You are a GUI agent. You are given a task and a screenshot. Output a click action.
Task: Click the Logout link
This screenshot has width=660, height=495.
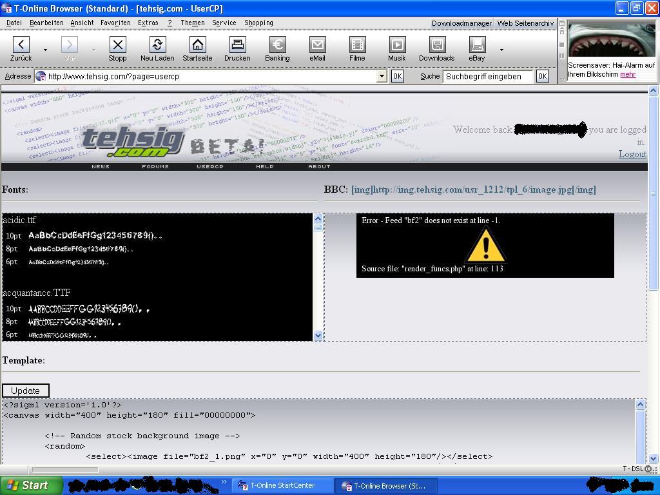[632, 154]
